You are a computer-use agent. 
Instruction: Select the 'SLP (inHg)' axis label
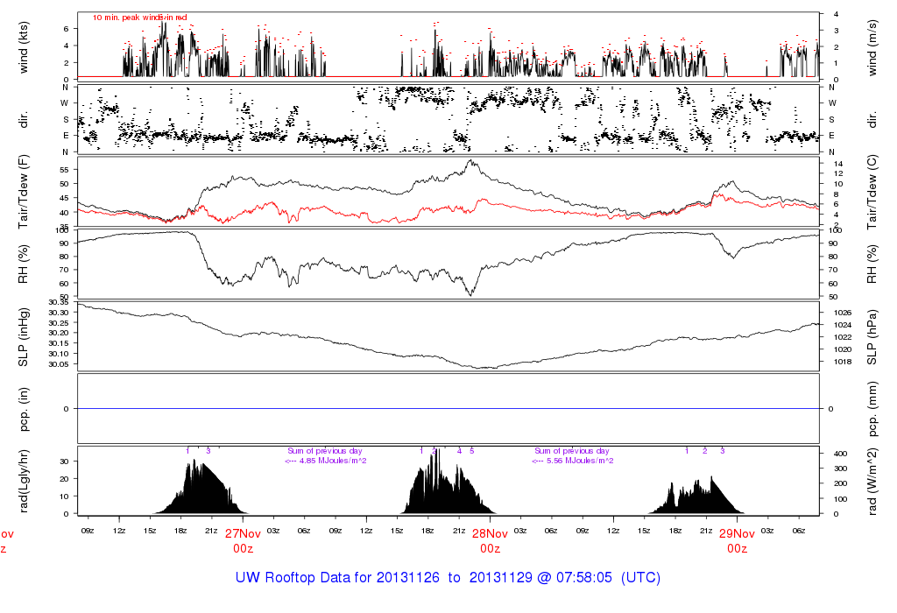[x=24, y=337]
